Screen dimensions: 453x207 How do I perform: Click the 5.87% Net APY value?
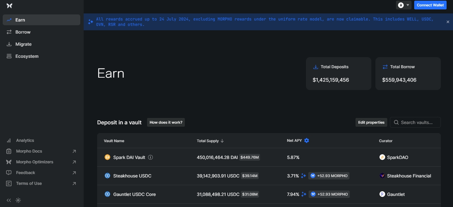[293, 157]
